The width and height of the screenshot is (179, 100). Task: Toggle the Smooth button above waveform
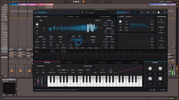pos(98,21)
